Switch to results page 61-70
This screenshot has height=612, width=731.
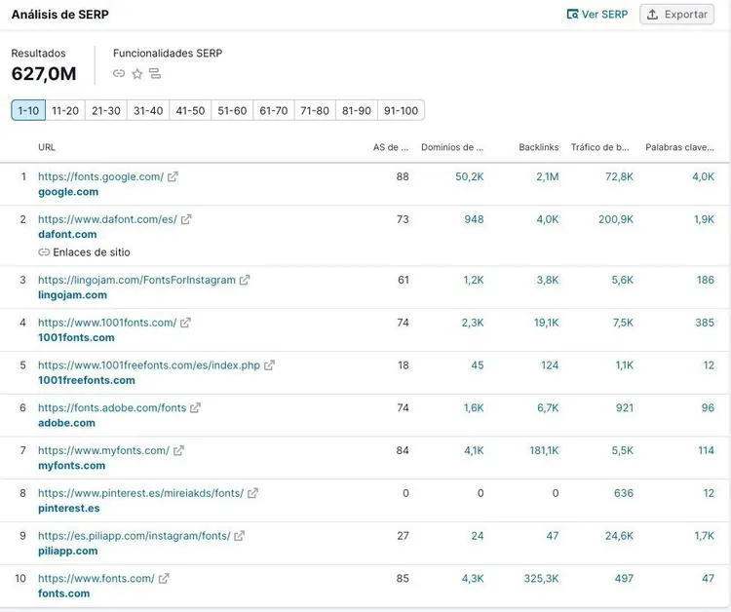tap(274, 110)
